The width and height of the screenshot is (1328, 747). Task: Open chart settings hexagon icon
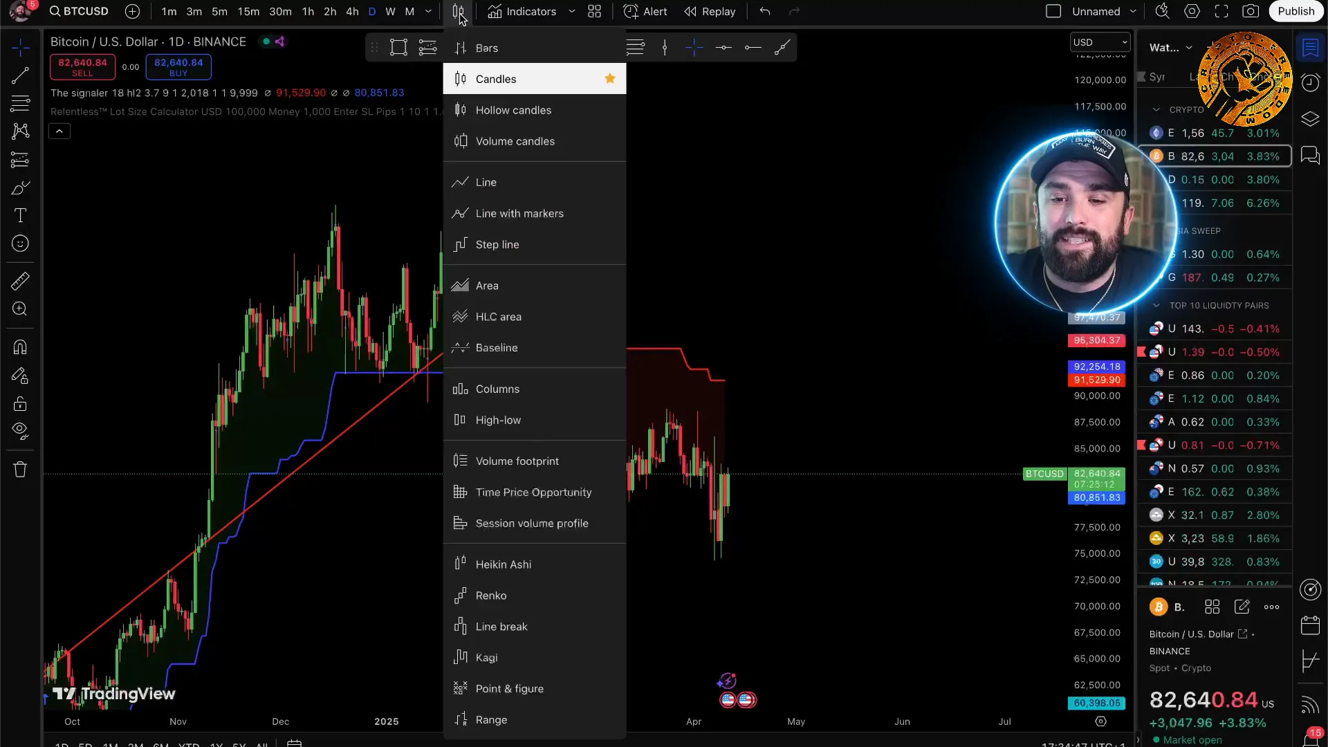point(1192,11)
